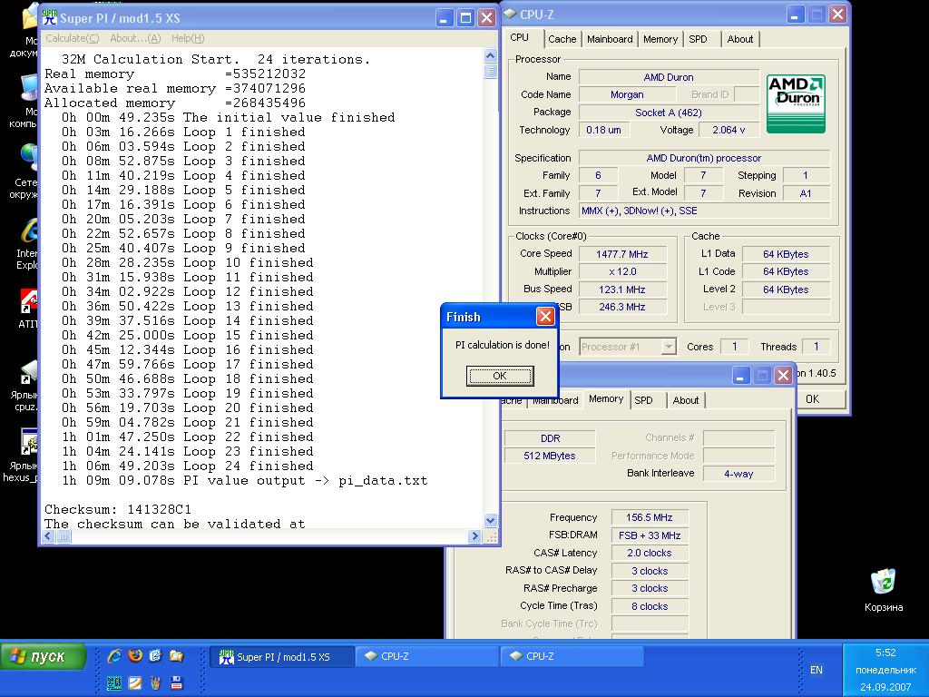Select the CPU tab in front CPU-Z
929x697 pixels.
click(520, 37)
